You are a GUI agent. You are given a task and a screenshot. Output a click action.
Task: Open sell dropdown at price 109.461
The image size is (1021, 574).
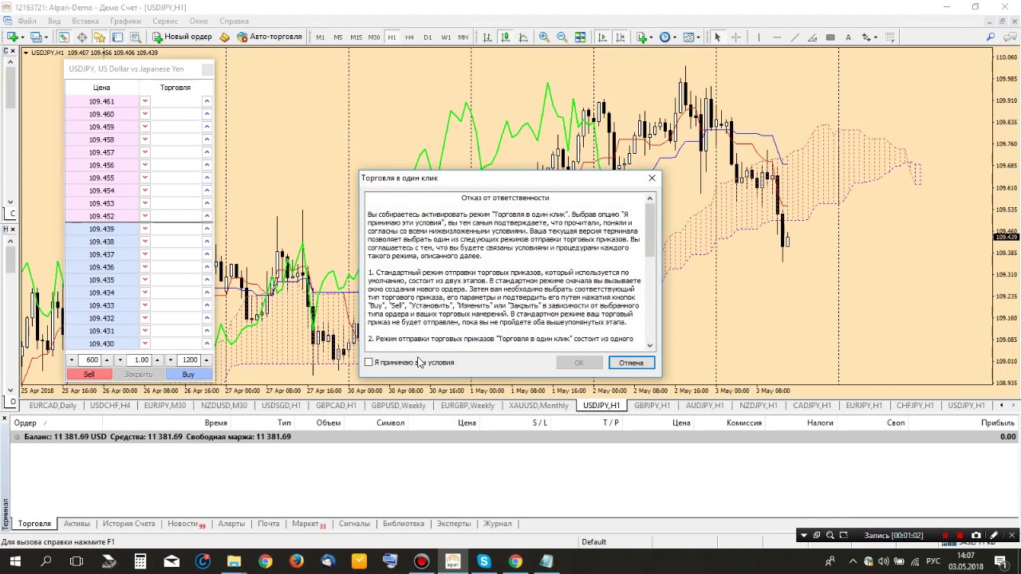(145, 101)
